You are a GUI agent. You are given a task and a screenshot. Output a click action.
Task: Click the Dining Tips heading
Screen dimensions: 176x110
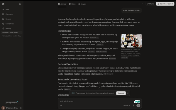[x=64, y=95]
